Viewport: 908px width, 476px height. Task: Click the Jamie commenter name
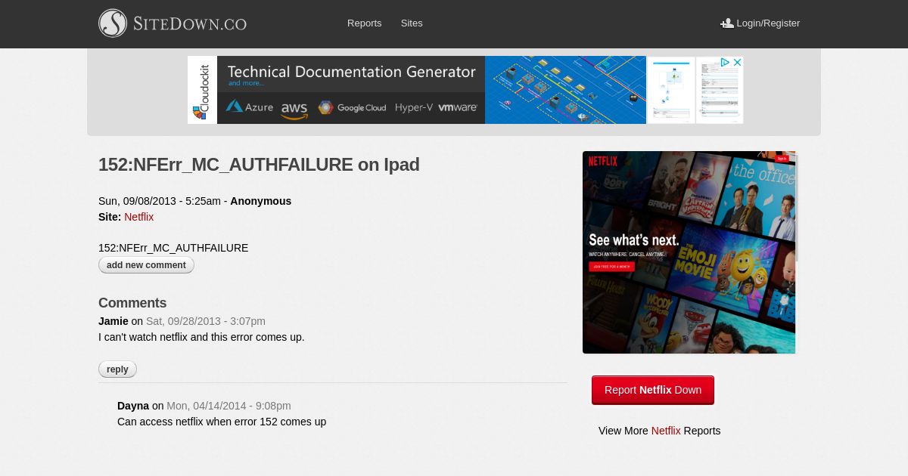click(113, 321)
